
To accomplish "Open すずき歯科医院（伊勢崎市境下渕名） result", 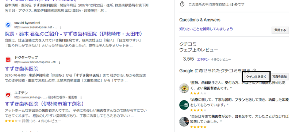I will coord(45,104).
